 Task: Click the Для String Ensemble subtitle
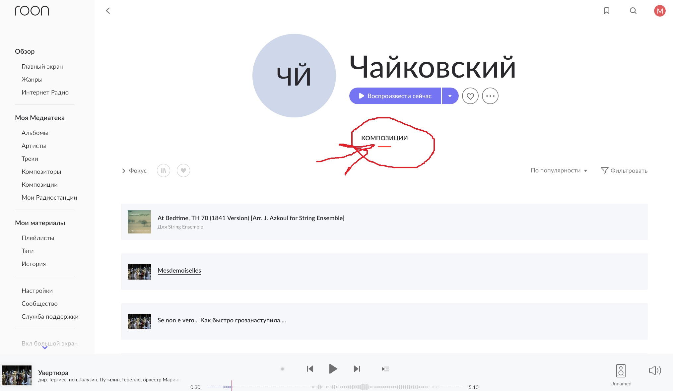coord(180,227)
